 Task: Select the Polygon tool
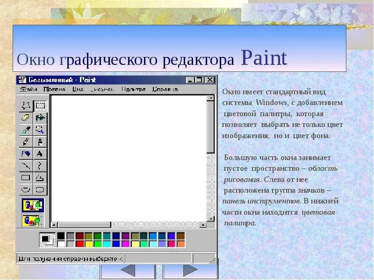[40, 178]
